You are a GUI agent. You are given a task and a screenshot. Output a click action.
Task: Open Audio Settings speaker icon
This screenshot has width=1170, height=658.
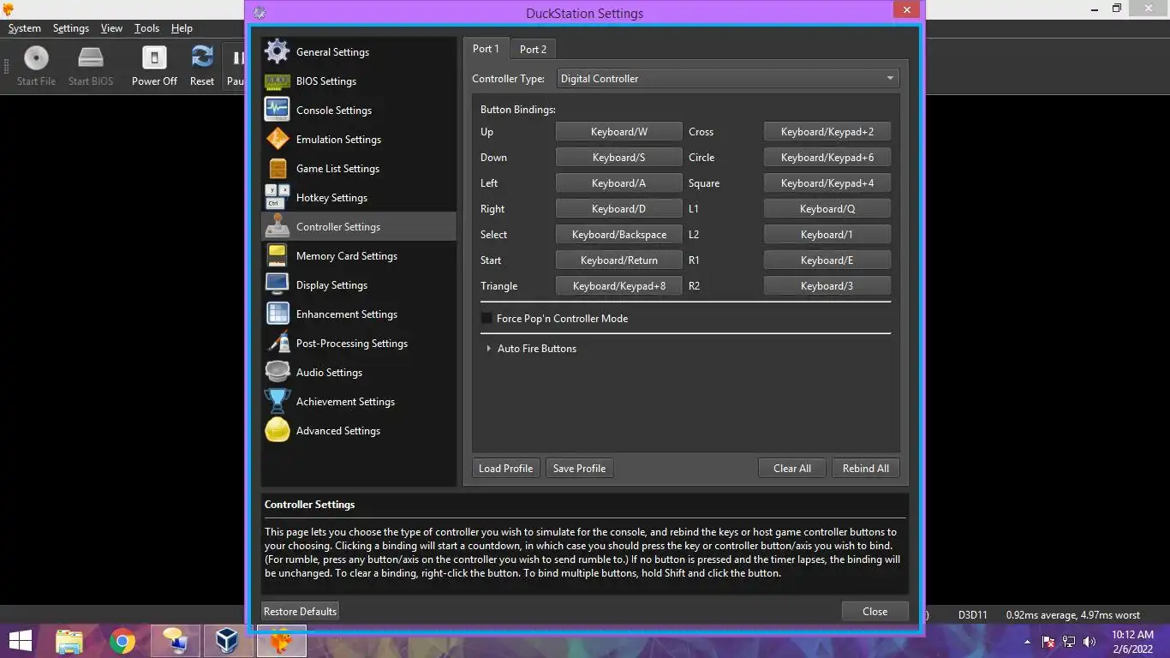(x=277, y=372)
